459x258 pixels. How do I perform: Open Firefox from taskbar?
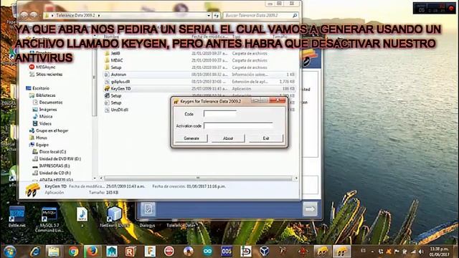pos(93,252)
